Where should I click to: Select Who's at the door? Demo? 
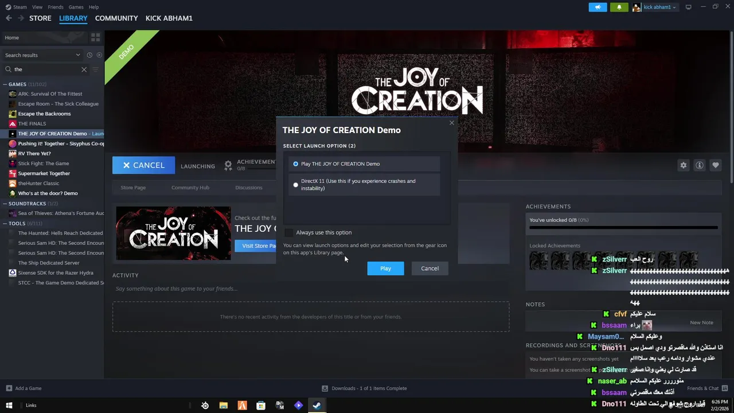[x=48, y=193]
